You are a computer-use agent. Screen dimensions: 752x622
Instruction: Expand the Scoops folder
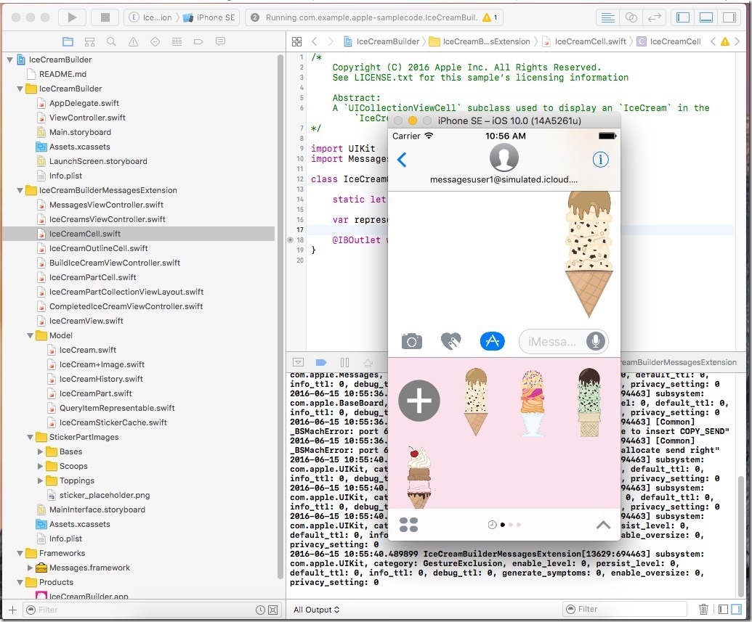[x=40, y=466]
